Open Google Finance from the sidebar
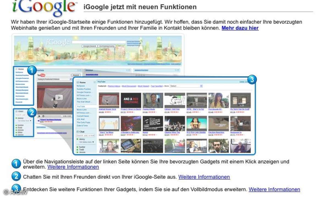Viewport: 330px width, 198px height. (x=84, y=92)
